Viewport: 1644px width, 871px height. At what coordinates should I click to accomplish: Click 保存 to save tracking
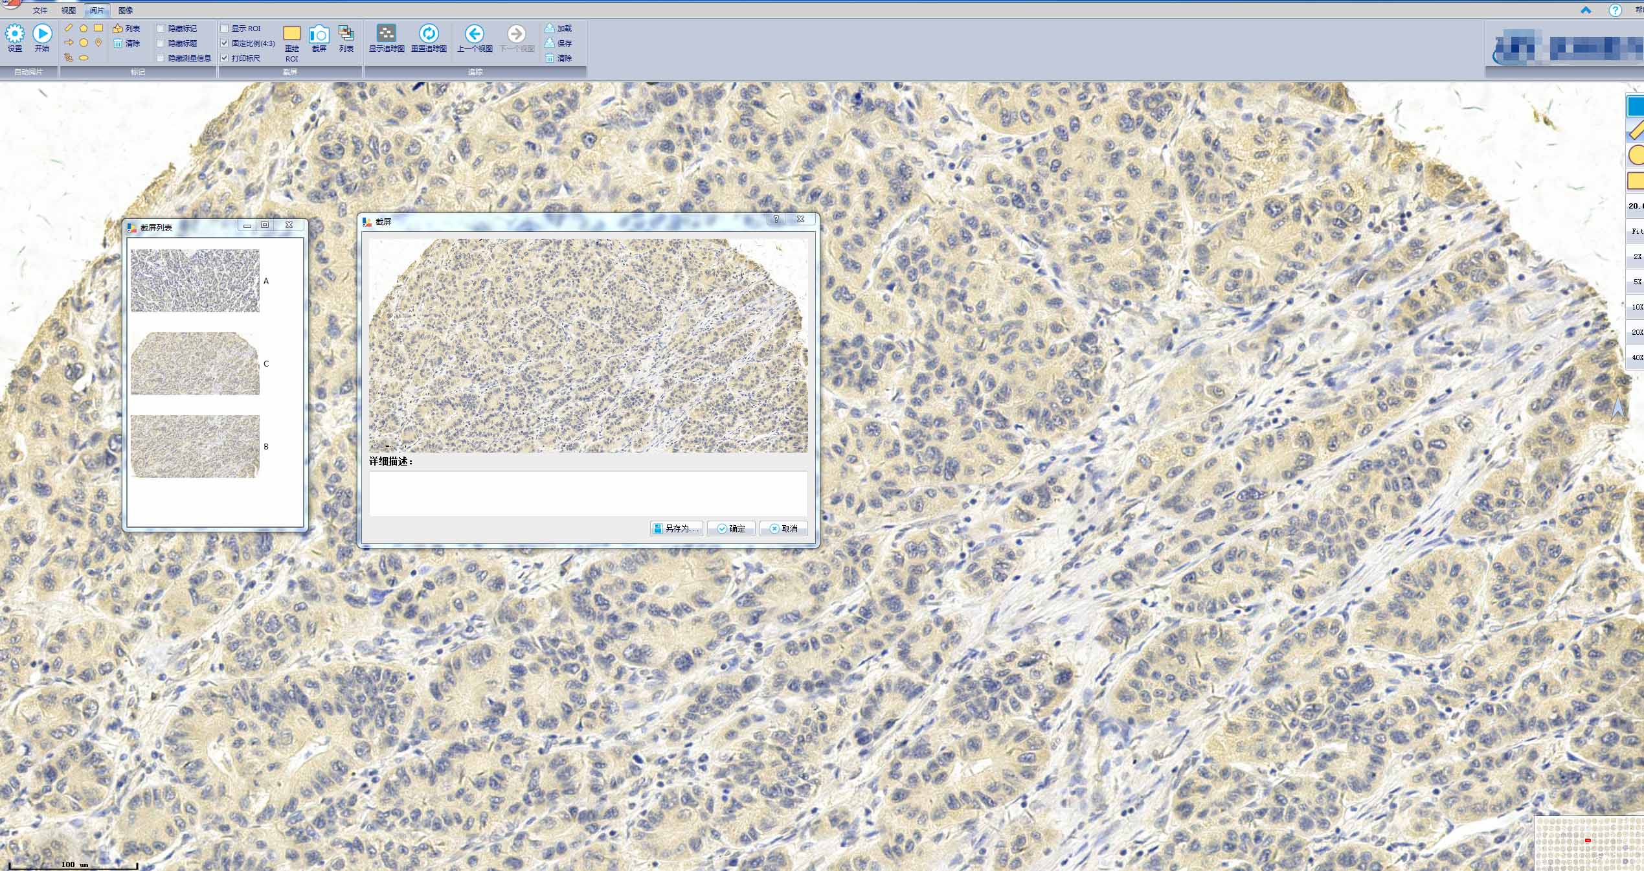click(558, 43)
